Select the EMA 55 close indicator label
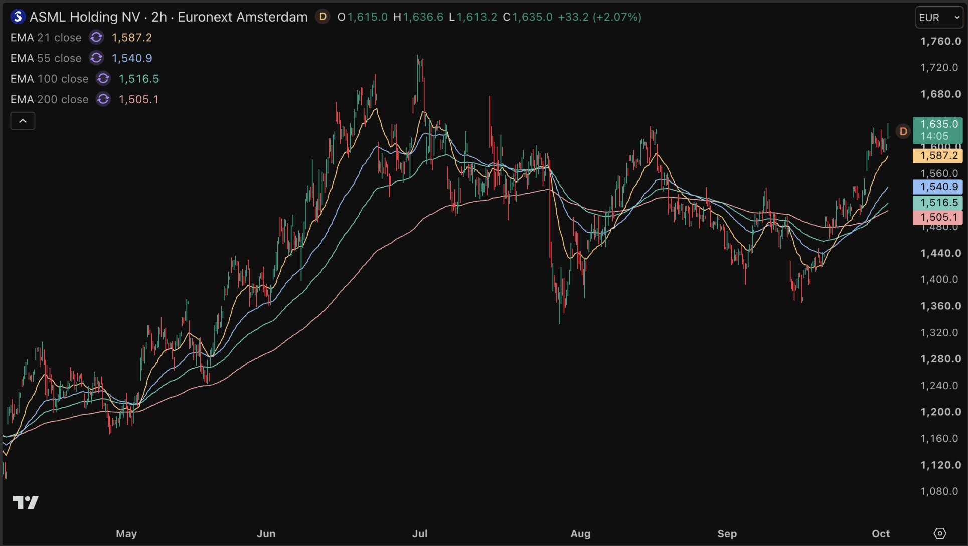Viewport: 968px width, 546px height. pos(46,58)
